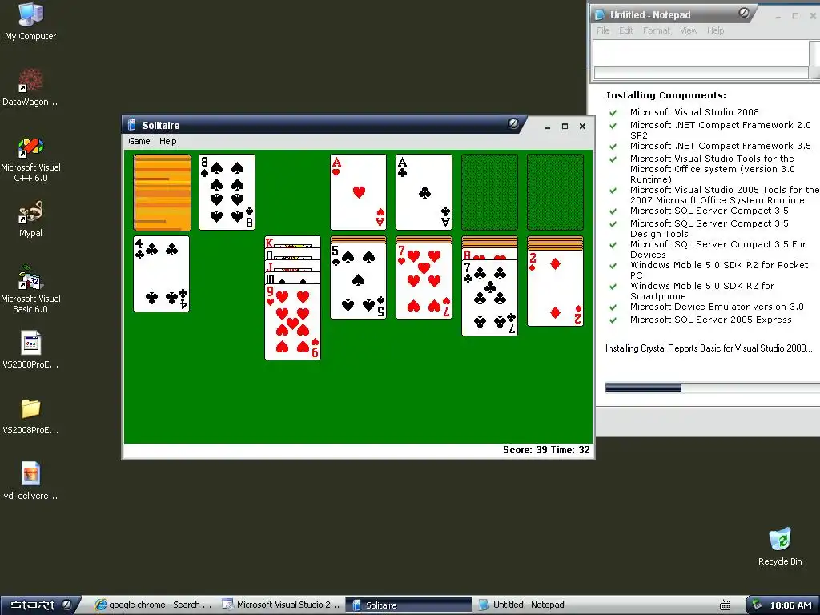Activate Solitaire taskbar button
The width and height of the screenshot is (820, 615).
[x=408, y=605]
